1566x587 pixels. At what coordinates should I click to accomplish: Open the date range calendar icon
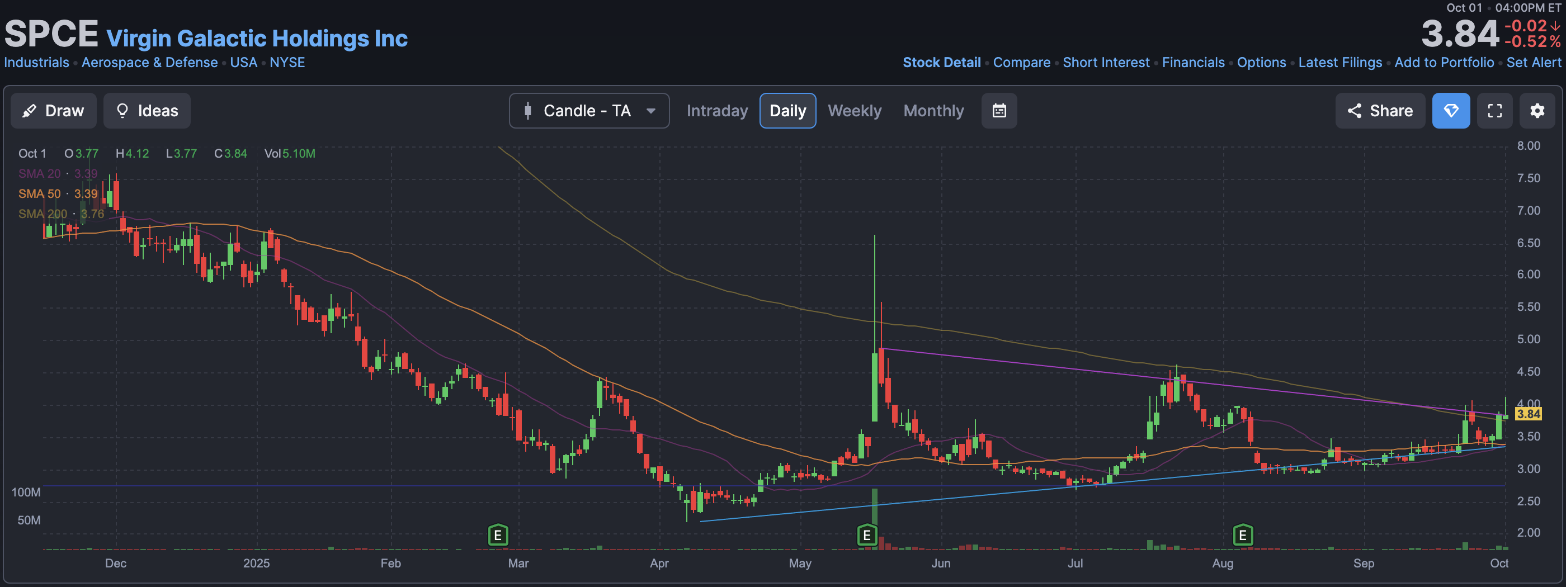click(999, 111)
